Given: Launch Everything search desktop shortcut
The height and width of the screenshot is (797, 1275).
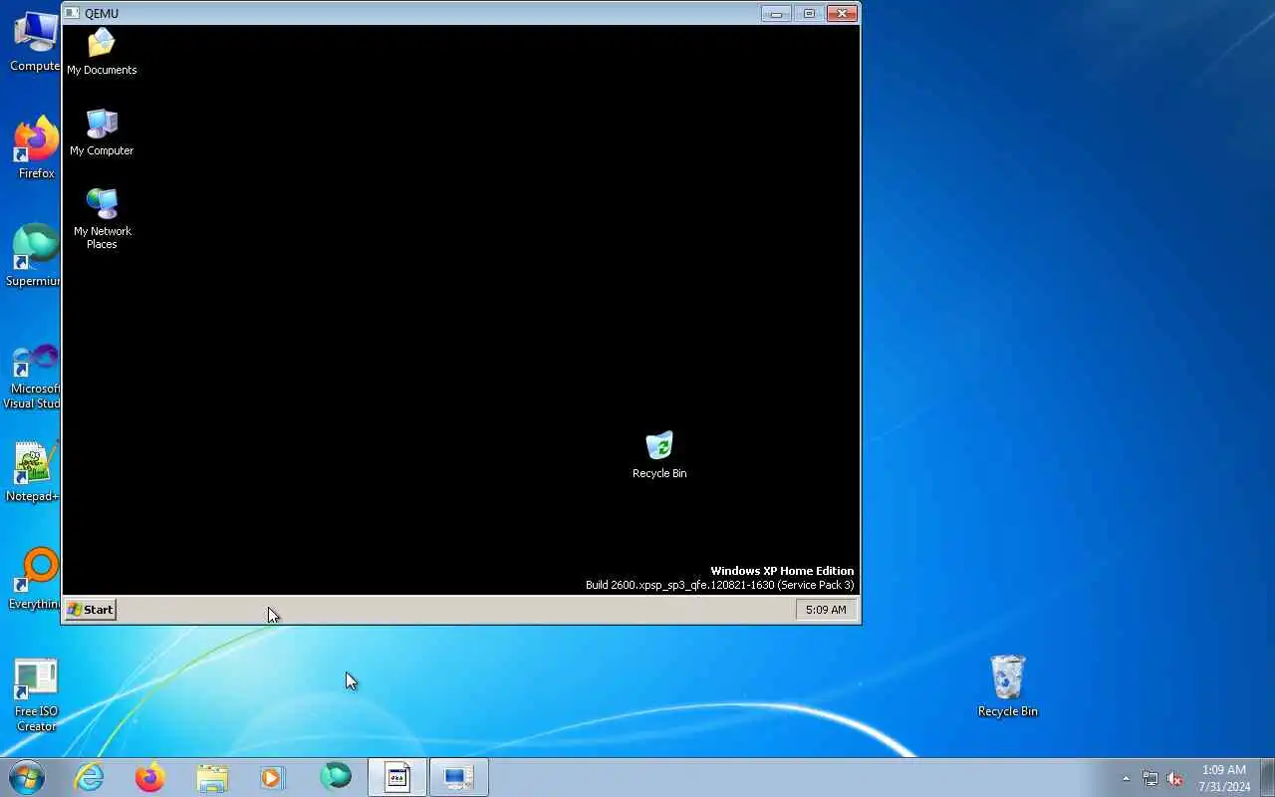Looking at the screenshot, I should (x=34, y=579).
